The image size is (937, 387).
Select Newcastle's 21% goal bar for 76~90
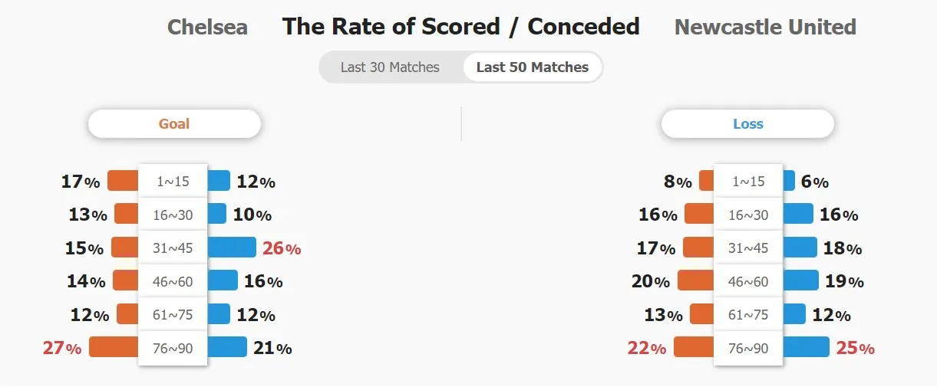pos(227,347)
